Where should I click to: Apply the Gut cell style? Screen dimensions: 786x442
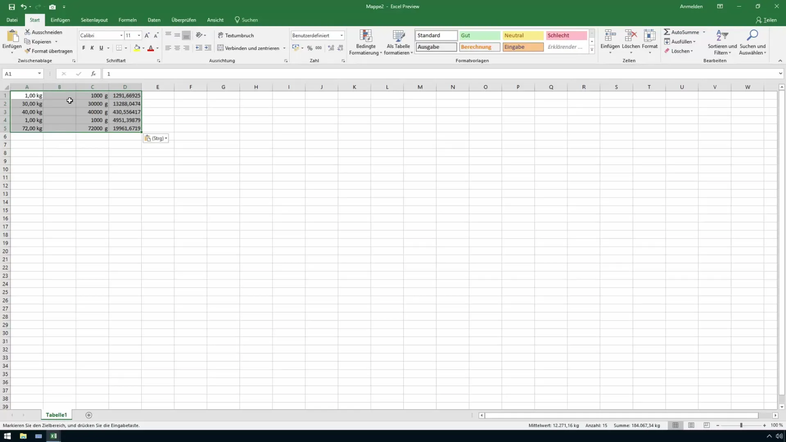[479, 36]
